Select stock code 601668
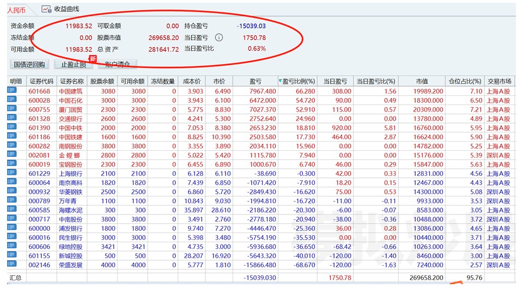Viewport: 523px width, 294px height. [39, 91]
